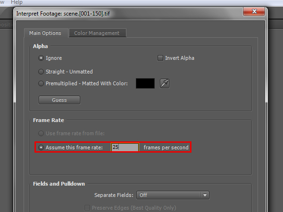Open the Separate Fields dropdown
The image size is (283, 212).
173,195
